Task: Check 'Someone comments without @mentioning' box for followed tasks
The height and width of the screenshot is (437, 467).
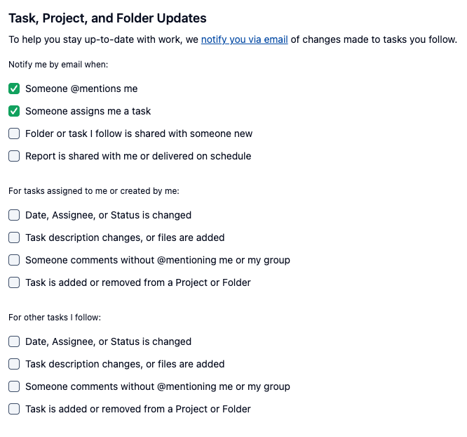Action: (x=14, y=386)
